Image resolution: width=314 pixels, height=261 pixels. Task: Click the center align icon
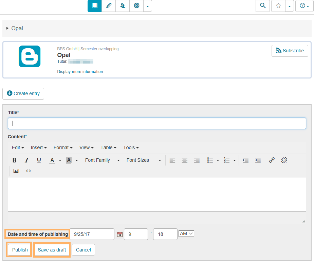(185, 160)
